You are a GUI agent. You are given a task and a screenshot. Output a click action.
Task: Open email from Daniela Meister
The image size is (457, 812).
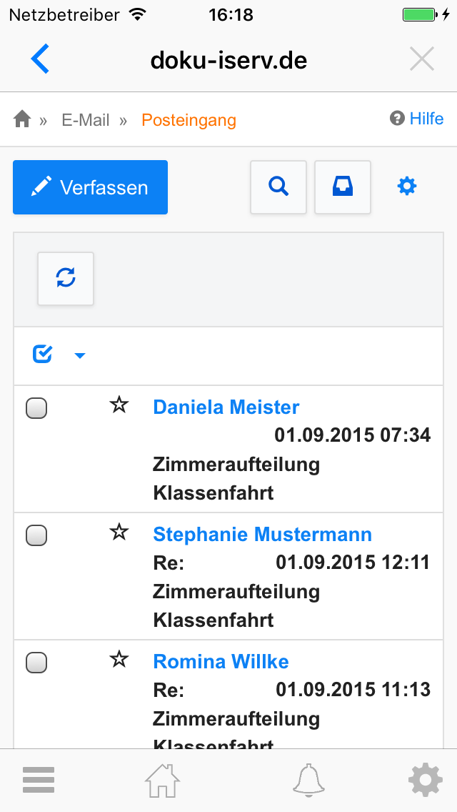point(226,407)
